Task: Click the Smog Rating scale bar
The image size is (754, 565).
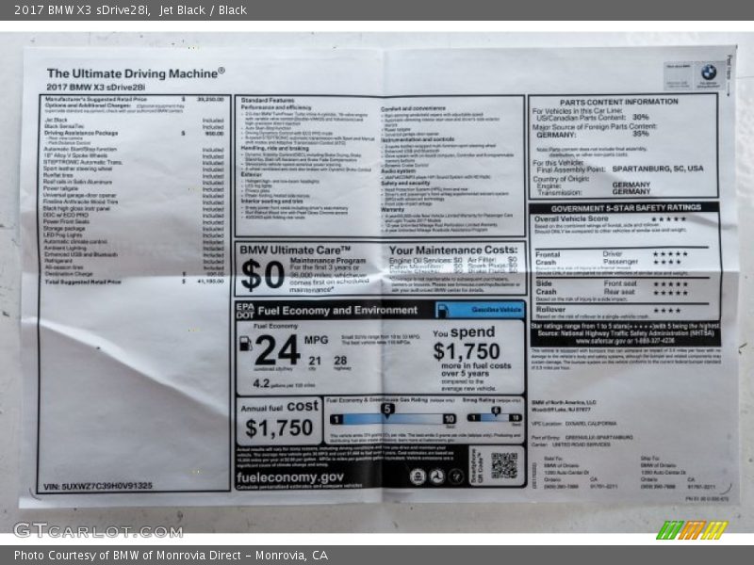Action: point(495,417)
